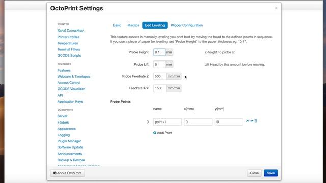The height and width of the screenshot is (183, 326).
Task: Open Serial Connection settings
Action: [x=71, y=30]
